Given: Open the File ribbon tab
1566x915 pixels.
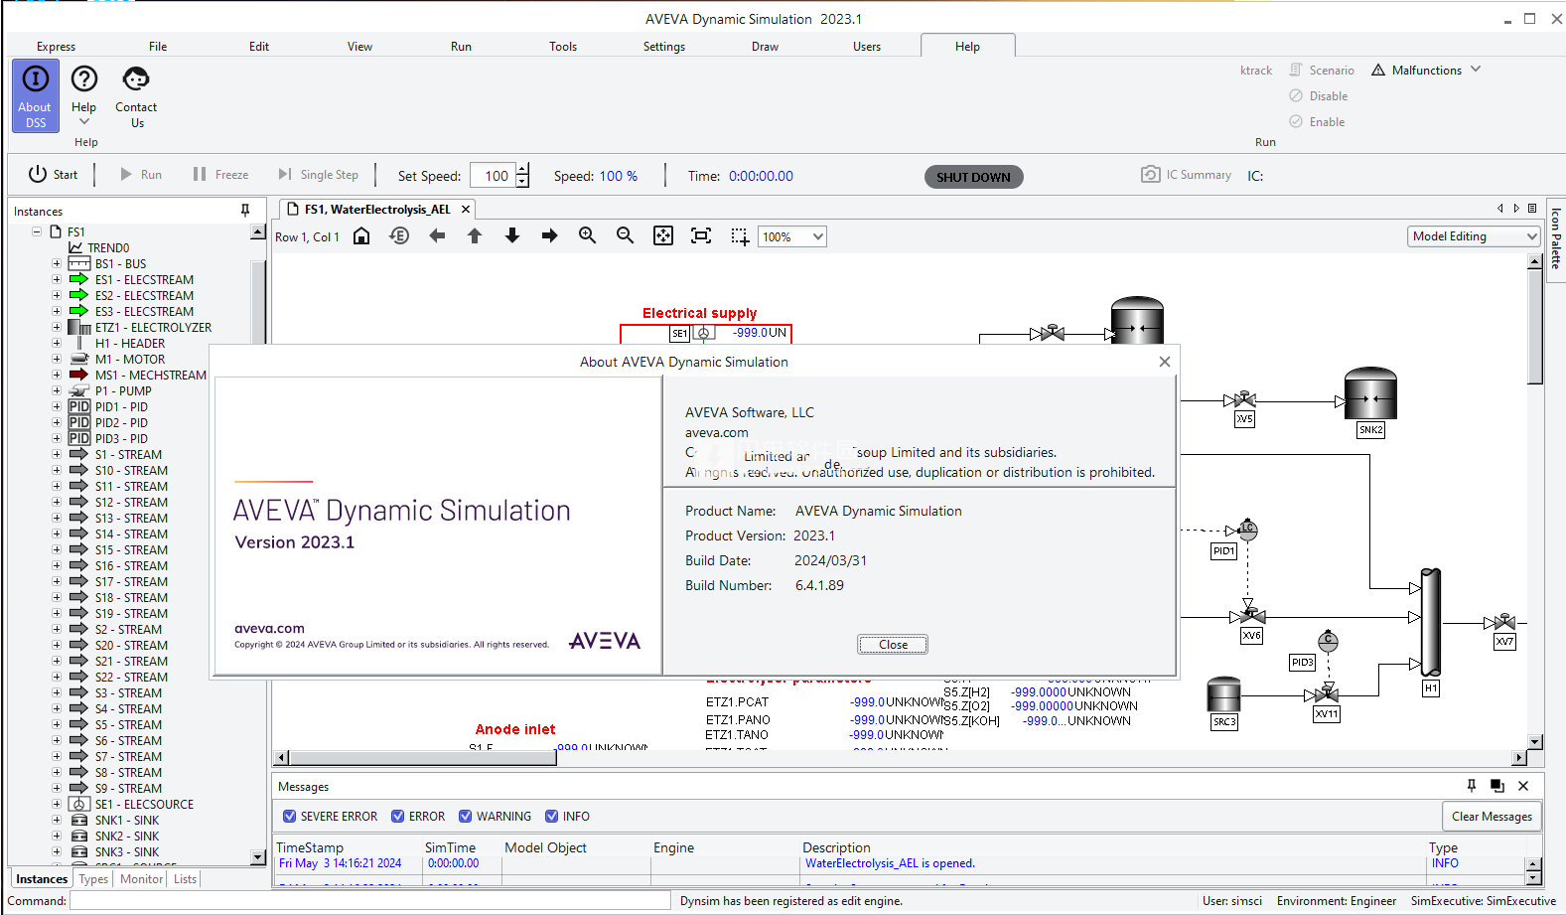Looking at the screenshot, I should (x=158, y=46).
